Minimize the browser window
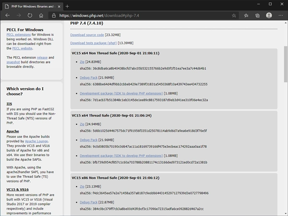 258,4
